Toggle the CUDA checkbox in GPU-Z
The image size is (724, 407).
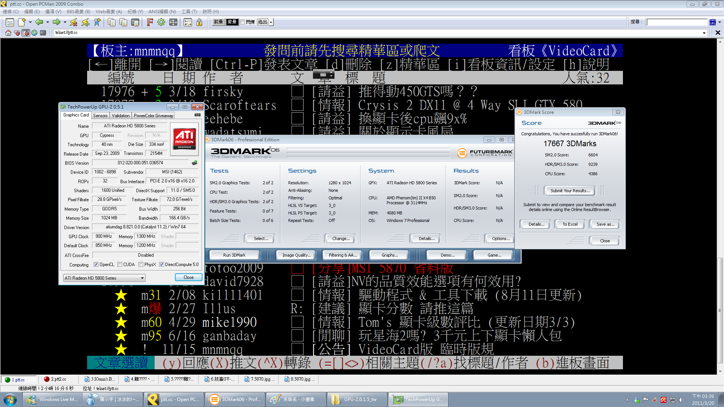click(120, 265)
